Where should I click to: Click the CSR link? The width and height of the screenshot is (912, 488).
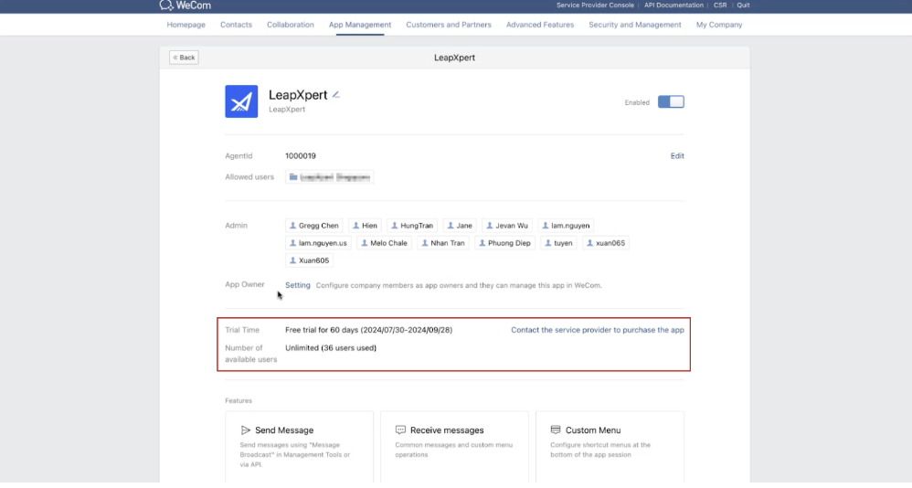720,5
